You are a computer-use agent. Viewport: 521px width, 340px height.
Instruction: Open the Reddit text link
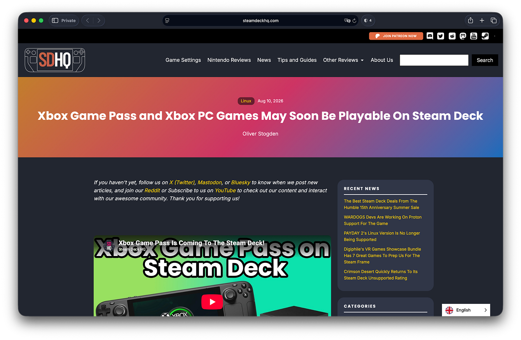(152, 191)
